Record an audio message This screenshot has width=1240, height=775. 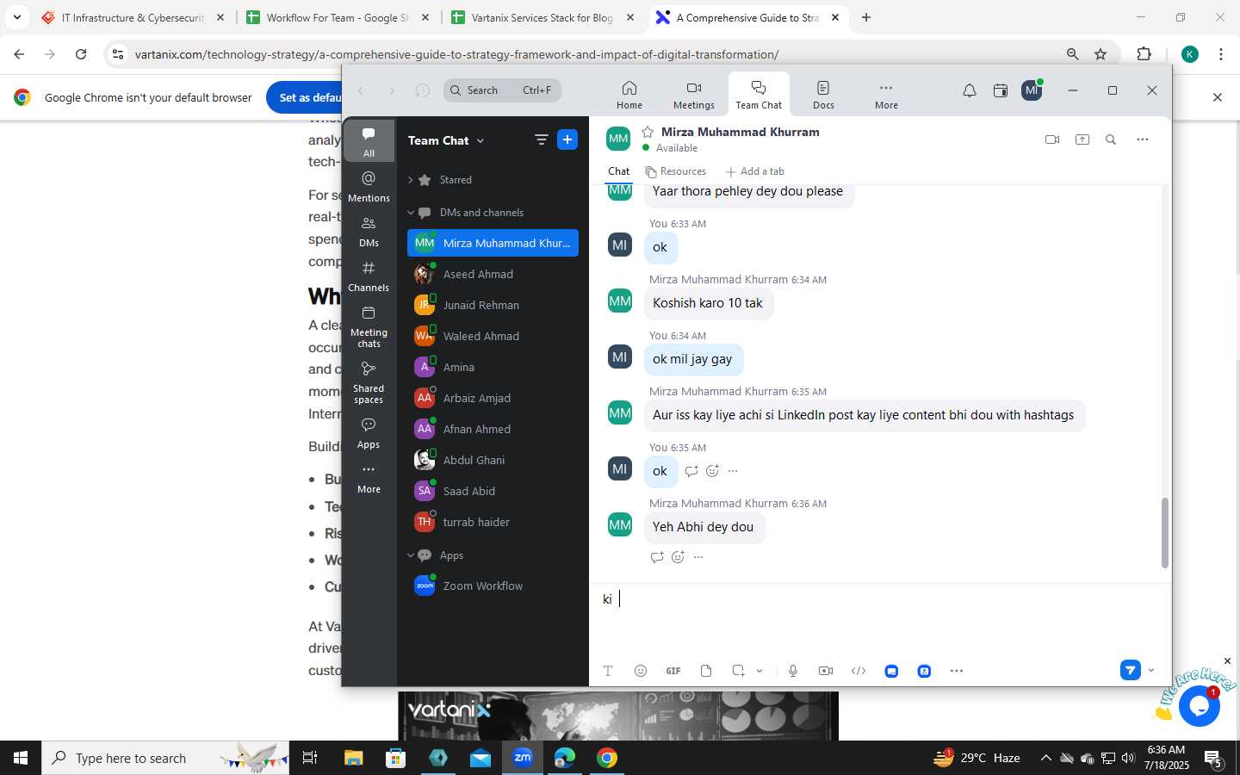pyautogui.click(x=793, y=671)
